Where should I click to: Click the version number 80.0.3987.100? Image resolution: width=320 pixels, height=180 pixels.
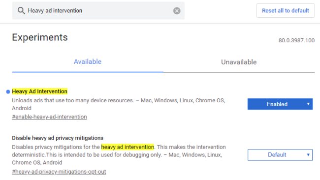[296, 40]
